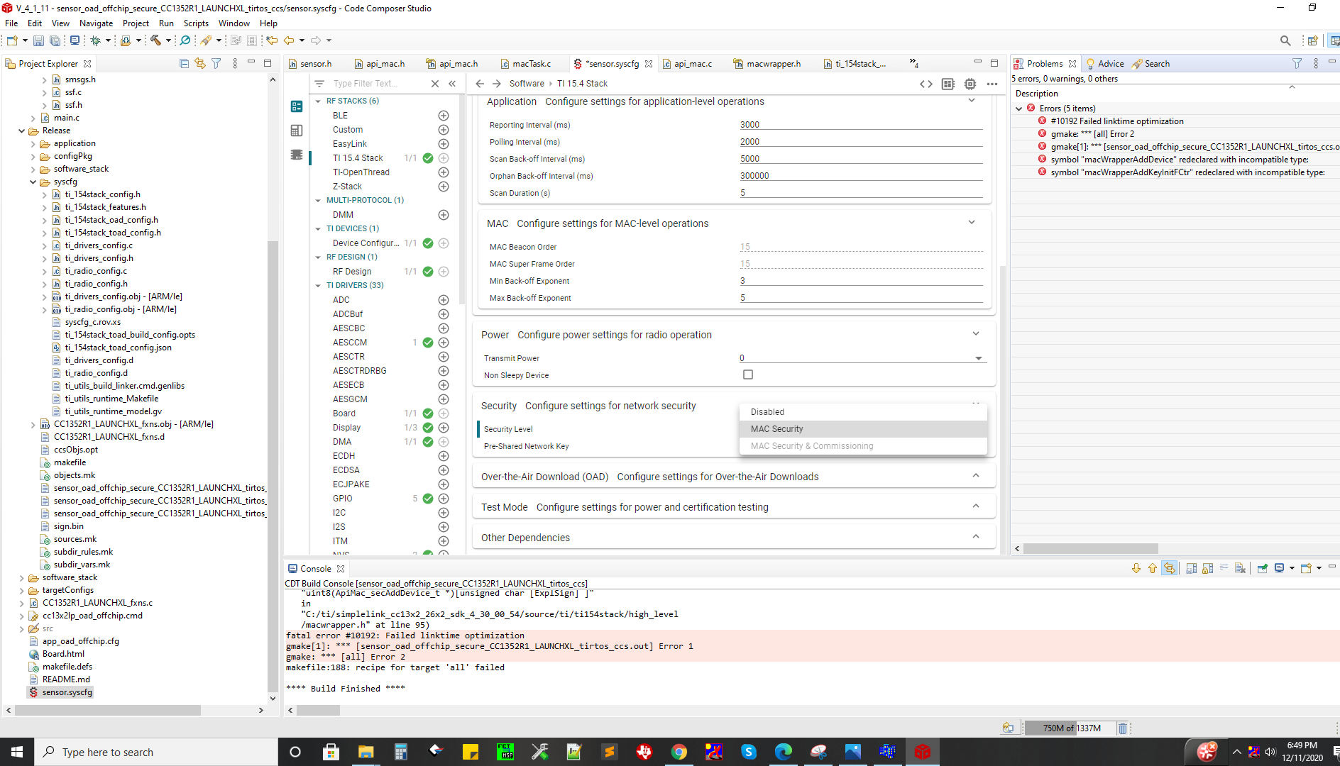Open the Project menu
The width and height of the screenshot is (1340, 766).
(x=136, y=23)
